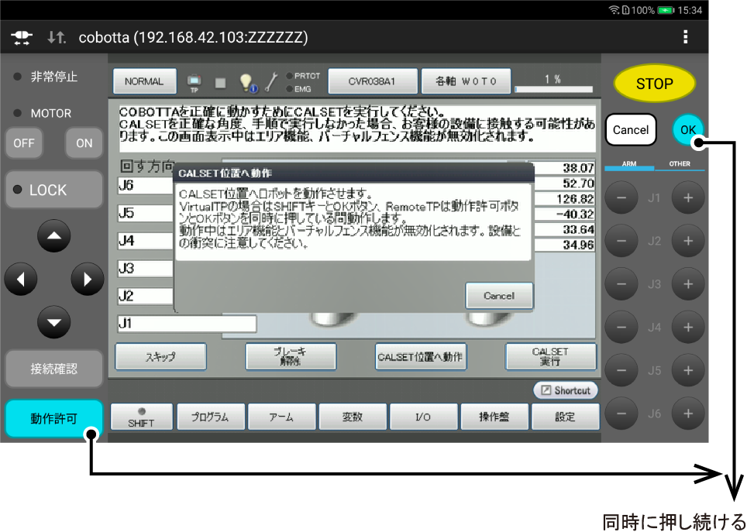Image resolution: width=747 pixels, height=532 pixels.
Task: Toggle the SHIFT key button
Action: point(141,417)
